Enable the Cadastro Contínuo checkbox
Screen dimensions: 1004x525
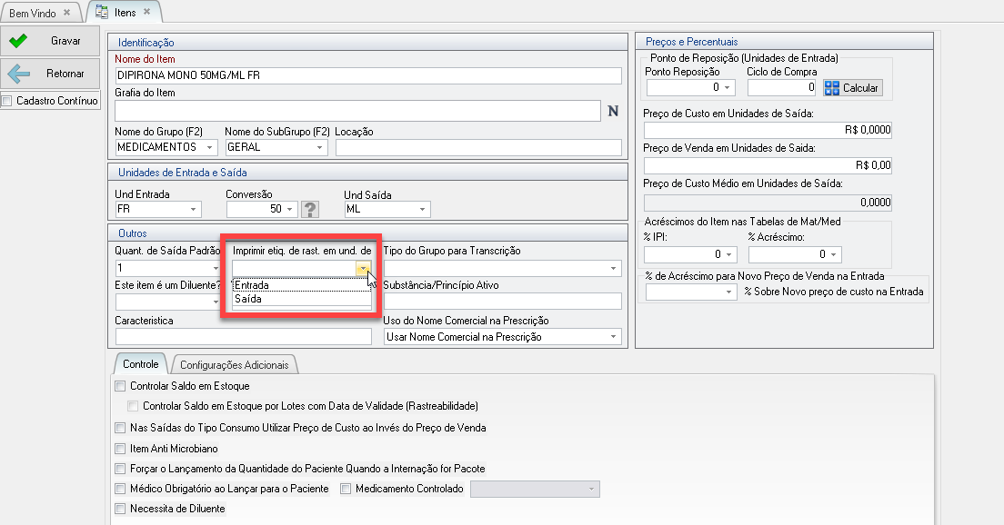[7, 101]
